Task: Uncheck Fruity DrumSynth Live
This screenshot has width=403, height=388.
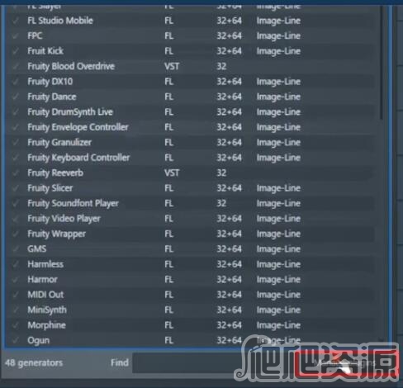Action: (x=16, y=112)
